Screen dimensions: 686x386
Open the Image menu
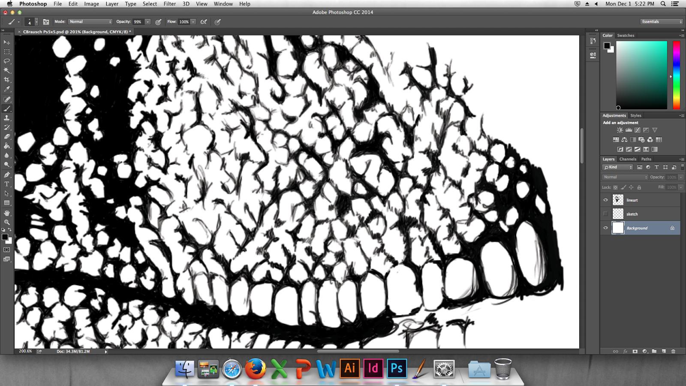(91, 4)
